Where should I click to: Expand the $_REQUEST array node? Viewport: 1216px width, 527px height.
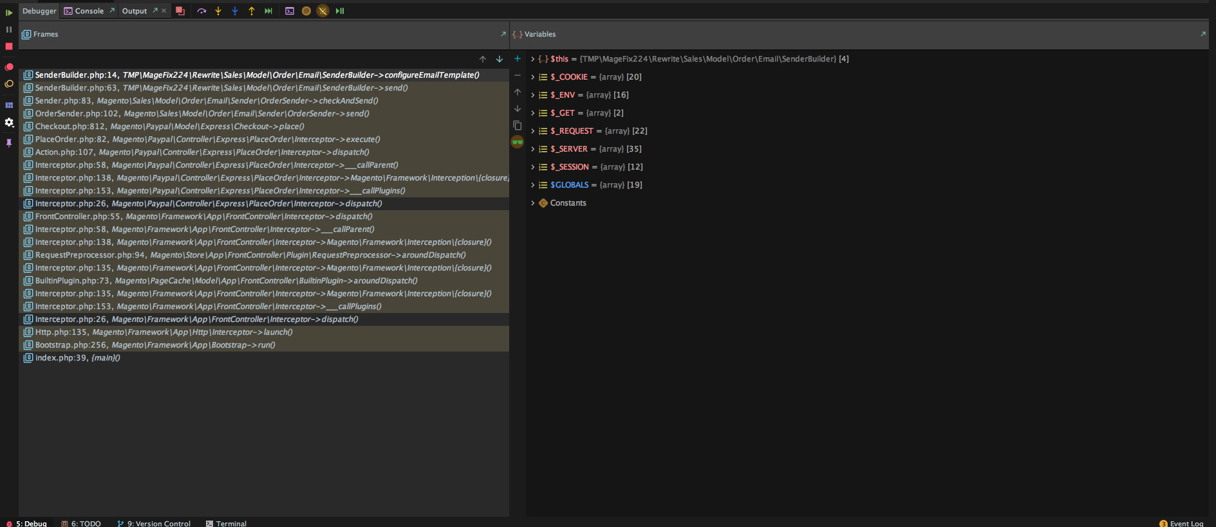[533, 131]
